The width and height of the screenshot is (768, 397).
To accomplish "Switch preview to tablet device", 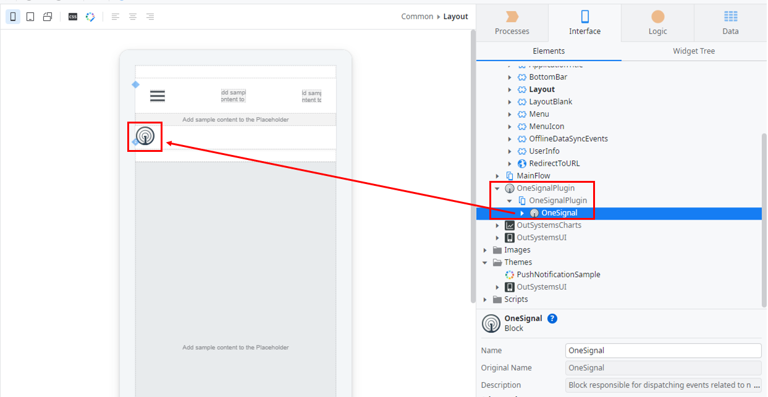I will pyautogui.click(x=30, y=17).
